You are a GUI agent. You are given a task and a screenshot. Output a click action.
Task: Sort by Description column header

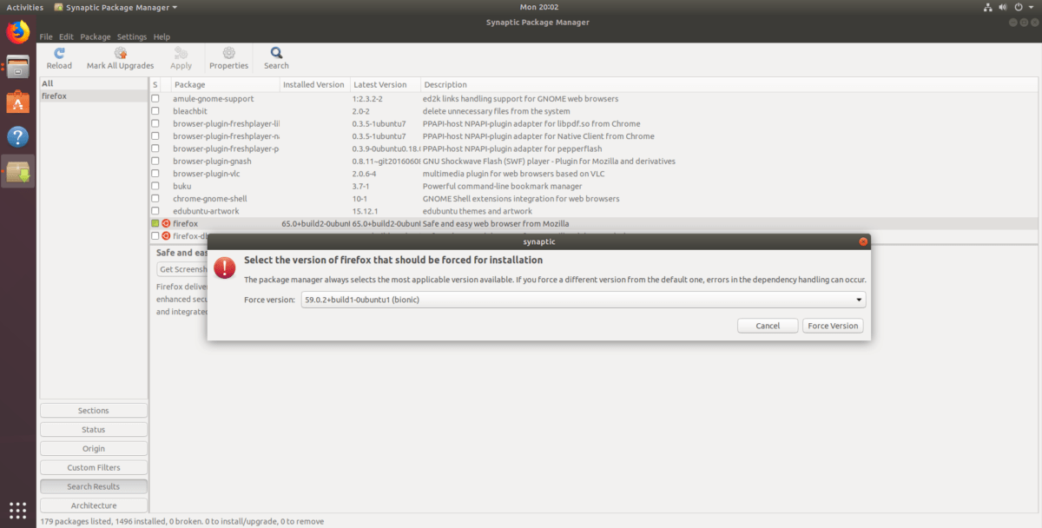729,84
